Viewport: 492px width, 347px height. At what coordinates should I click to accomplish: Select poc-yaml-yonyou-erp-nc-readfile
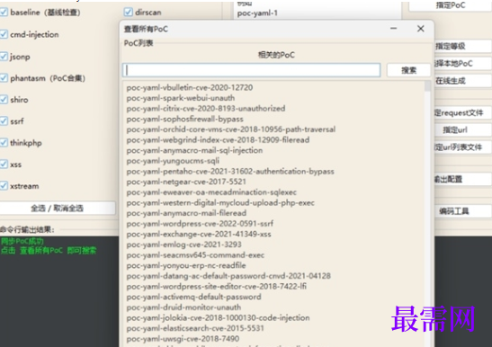pyautogui.click(x=186, y=265)
